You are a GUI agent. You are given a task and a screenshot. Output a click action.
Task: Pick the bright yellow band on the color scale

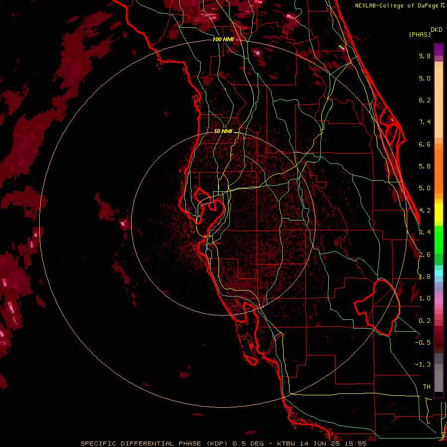point(439,213)
